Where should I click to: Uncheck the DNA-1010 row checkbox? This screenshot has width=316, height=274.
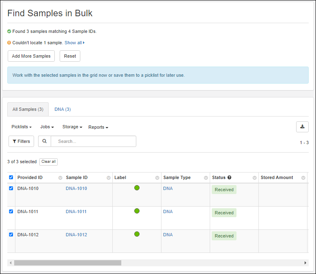(11, 188)
